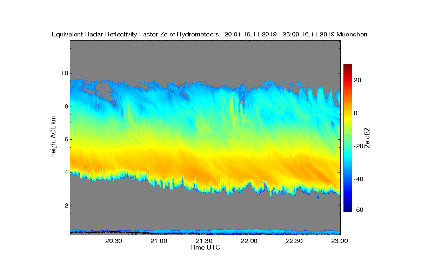Viewport: 421px width, 280px height.
Task: Click the 21:30 time tick label
Action: click(204, 241)
